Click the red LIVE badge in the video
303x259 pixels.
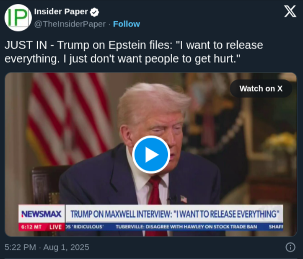[x=55, y=227]
